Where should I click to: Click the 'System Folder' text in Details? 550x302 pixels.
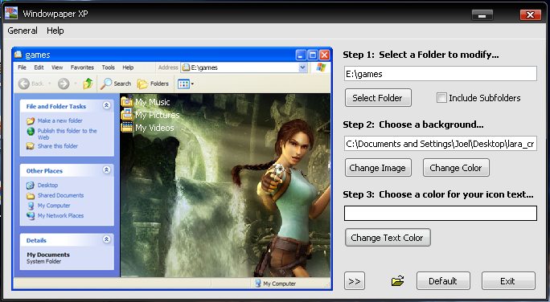[44, 261]
